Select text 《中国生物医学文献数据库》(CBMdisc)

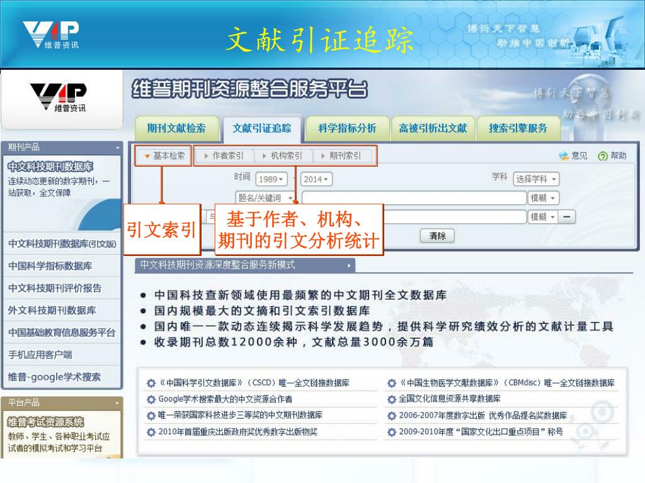coord(470,383)
